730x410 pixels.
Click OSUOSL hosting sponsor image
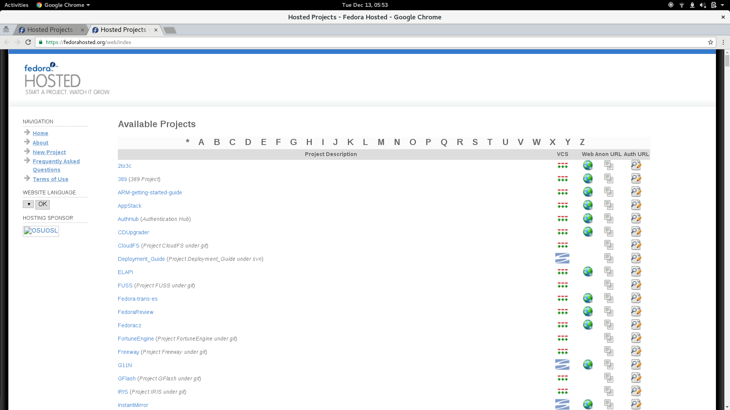tap(41, 231)
